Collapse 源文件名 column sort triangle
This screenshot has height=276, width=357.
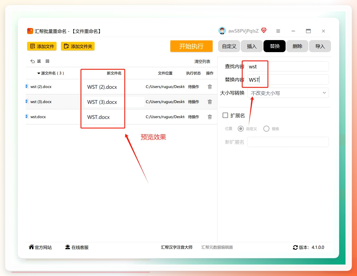[39, 74]
